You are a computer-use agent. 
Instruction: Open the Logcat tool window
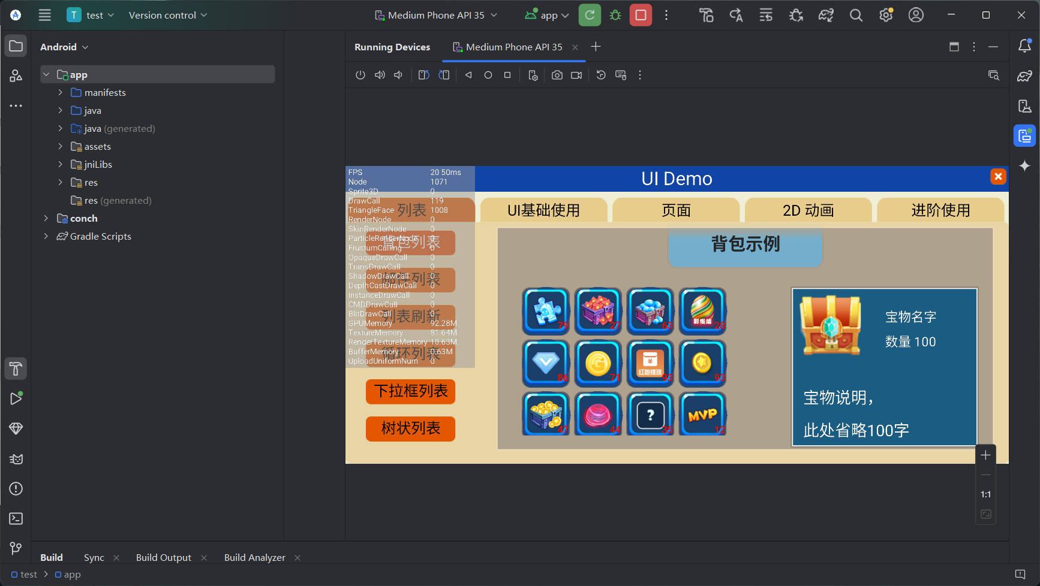(x=16, y=459)
